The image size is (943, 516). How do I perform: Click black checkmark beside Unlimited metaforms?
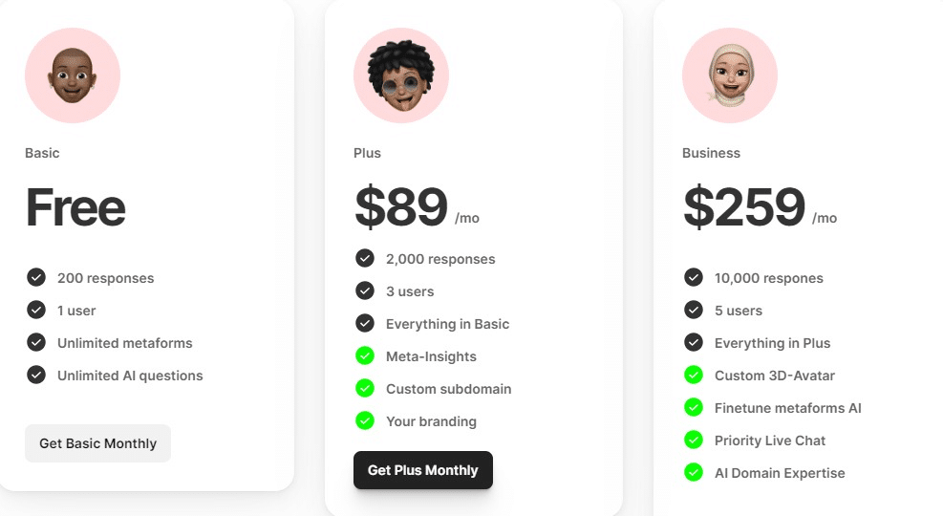point(36,343)
